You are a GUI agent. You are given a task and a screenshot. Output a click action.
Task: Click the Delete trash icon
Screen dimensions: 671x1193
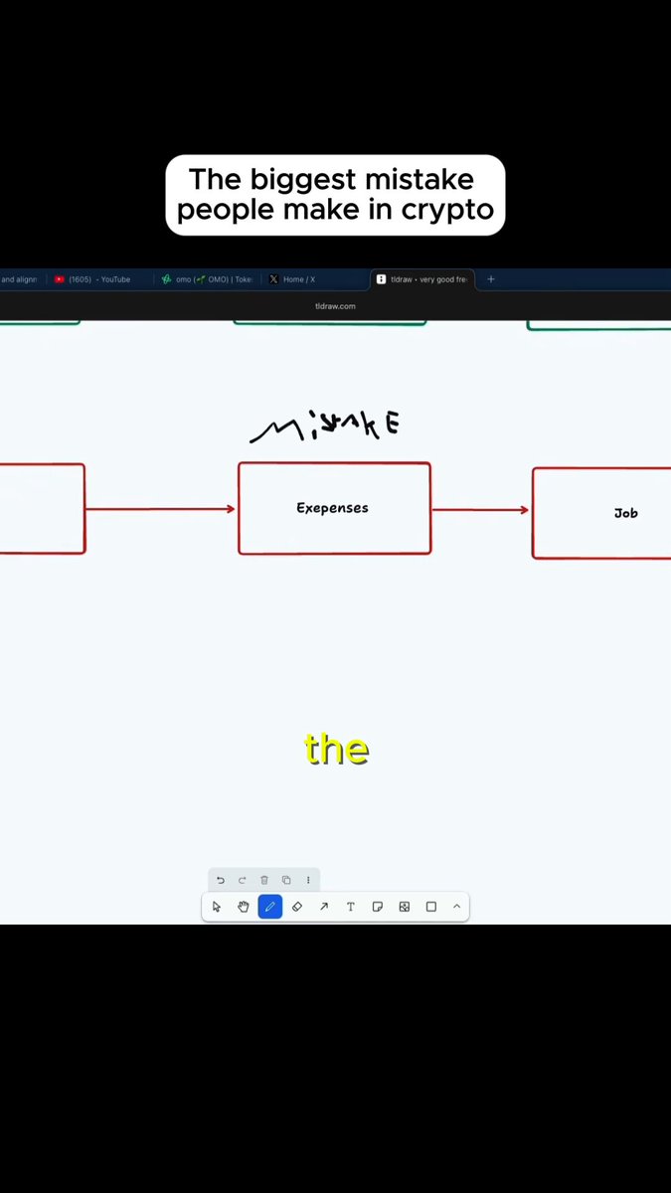[x=264, y=880]
